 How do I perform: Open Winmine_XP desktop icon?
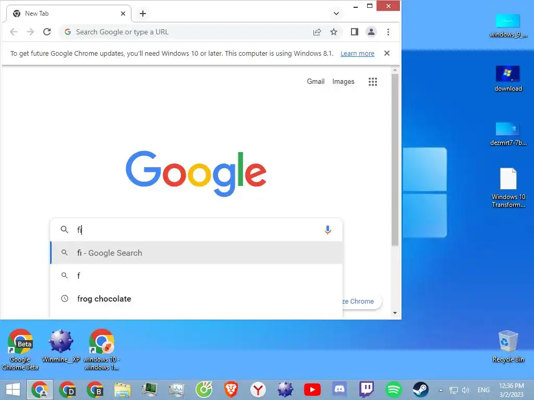[61, 346]
